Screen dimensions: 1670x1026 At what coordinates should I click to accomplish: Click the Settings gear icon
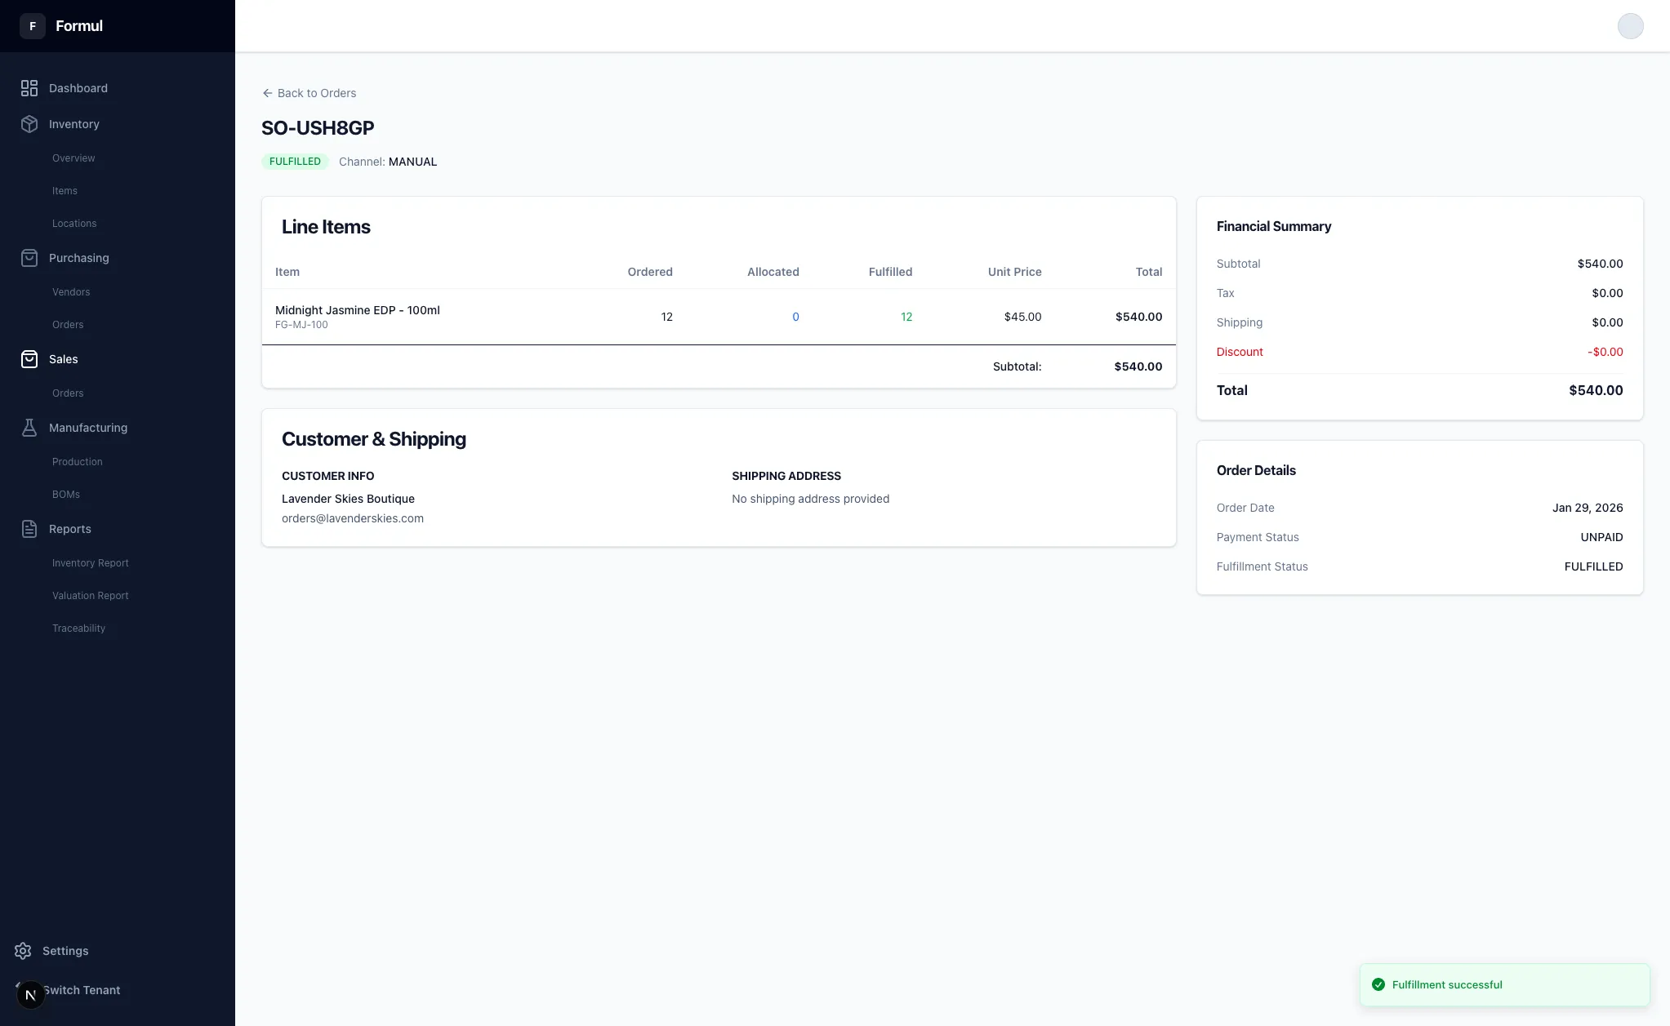point(23,951)
